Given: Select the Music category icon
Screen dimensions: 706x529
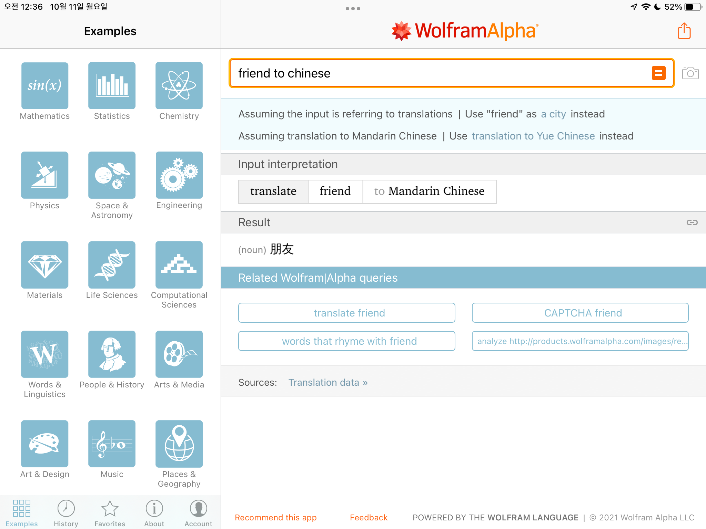Looking at the screenshot, I should point(112,444).
